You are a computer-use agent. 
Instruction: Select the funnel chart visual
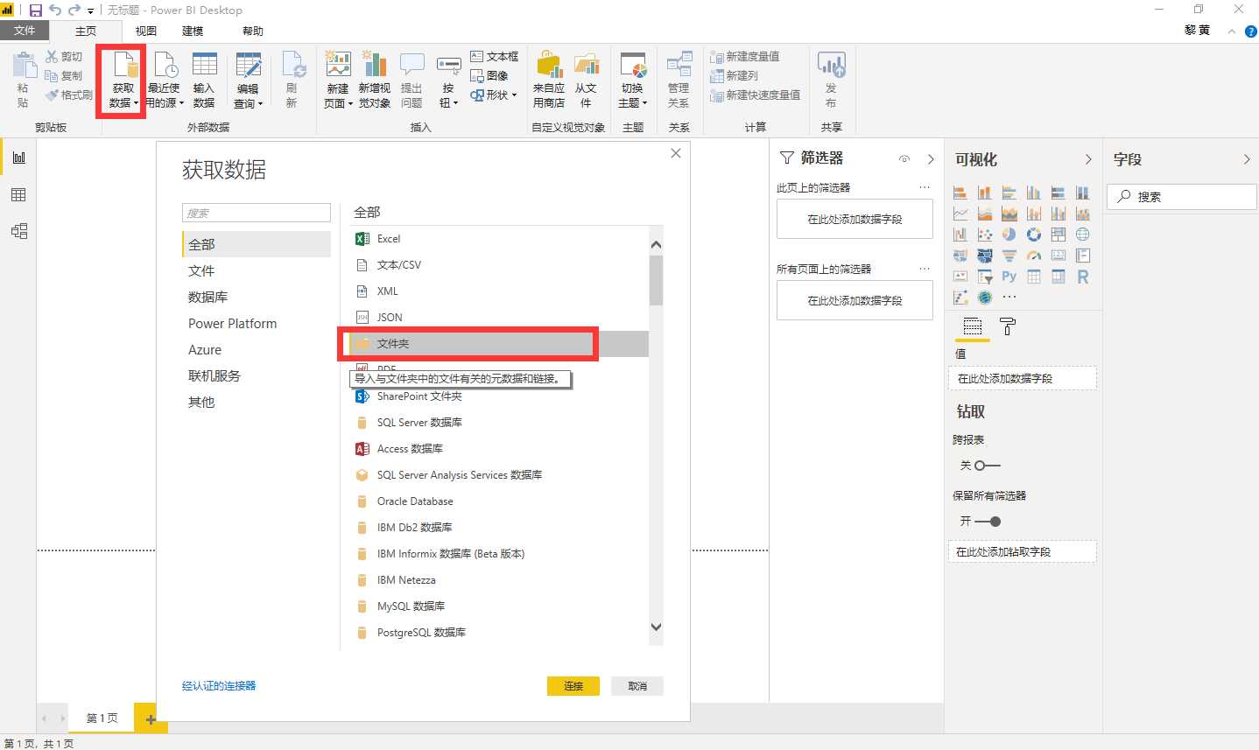pyautogui.click(x=1009, y=256)
